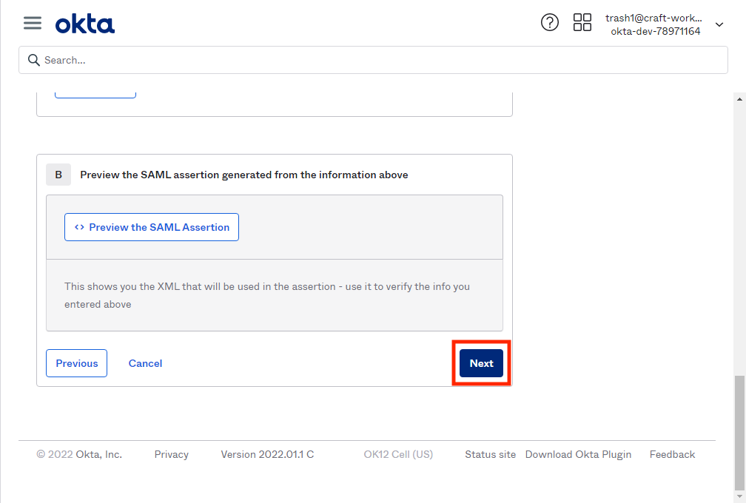This screenshot has height=503, width=746.
Task: Proceed with the Next button
Action: 481,363
